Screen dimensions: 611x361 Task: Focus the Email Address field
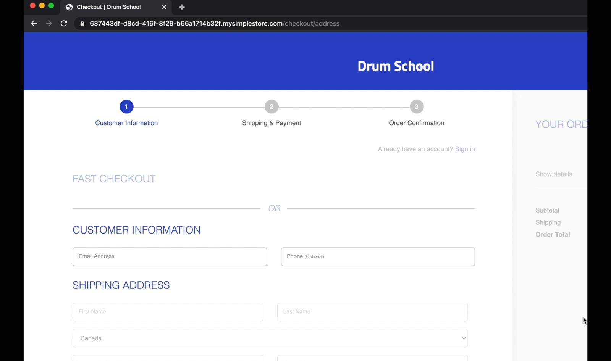coord(170,256)
